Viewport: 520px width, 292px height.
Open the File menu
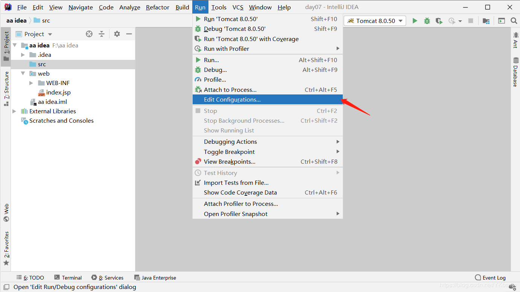point(22,7)
